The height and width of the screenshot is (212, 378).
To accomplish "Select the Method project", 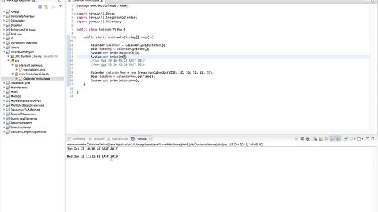I will pos(16,96).
